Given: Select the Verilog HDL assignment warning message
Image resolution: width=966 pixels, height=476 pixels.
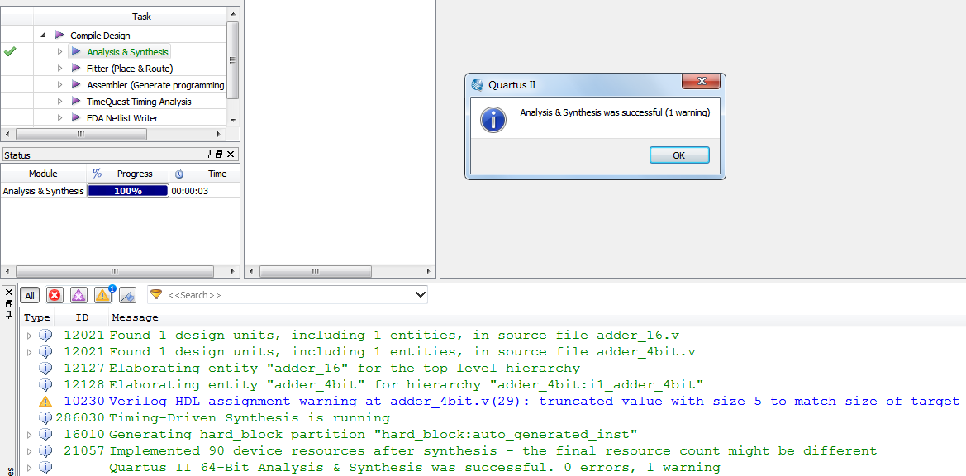Looking at the screenshot, I should (534, 402).
